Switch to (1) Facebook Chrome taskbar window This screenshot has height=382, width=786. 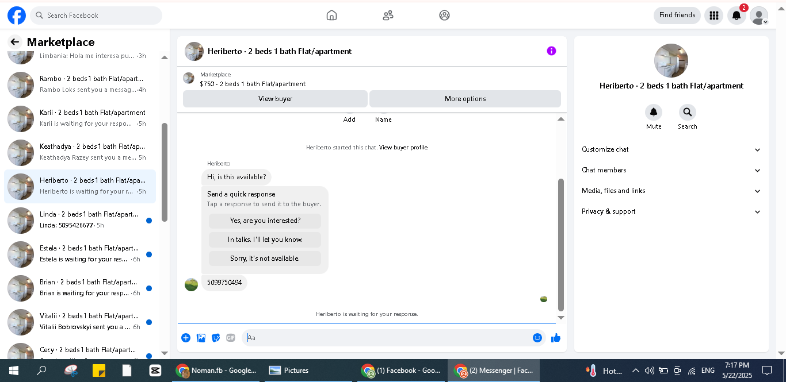click(x=402, y=371)
